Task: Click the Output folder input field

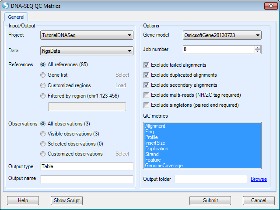Action: click(x=211, y=179)
